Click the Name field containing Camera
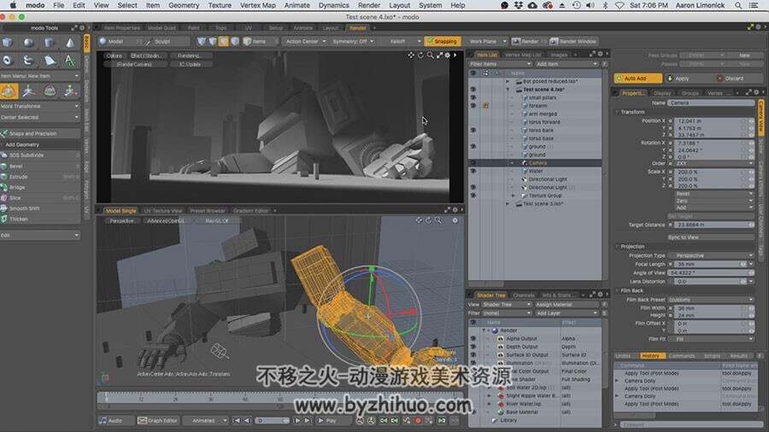 710,102
